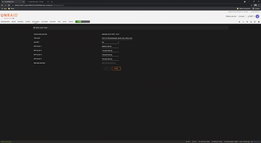This screenshot has width=261, height=143.
Task: Click the purple J user avatar
Action: (257, 16)
